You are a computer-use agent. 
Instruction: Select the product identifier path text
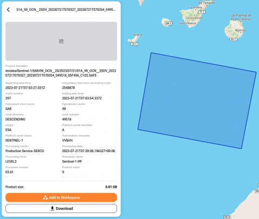(x=60, y=73)
